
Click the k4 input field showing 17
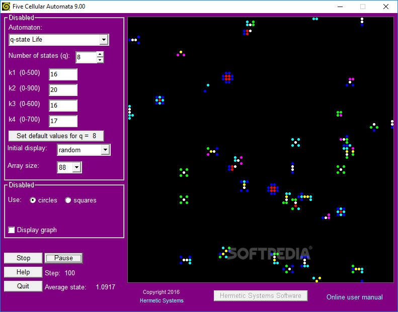point(63,121)
